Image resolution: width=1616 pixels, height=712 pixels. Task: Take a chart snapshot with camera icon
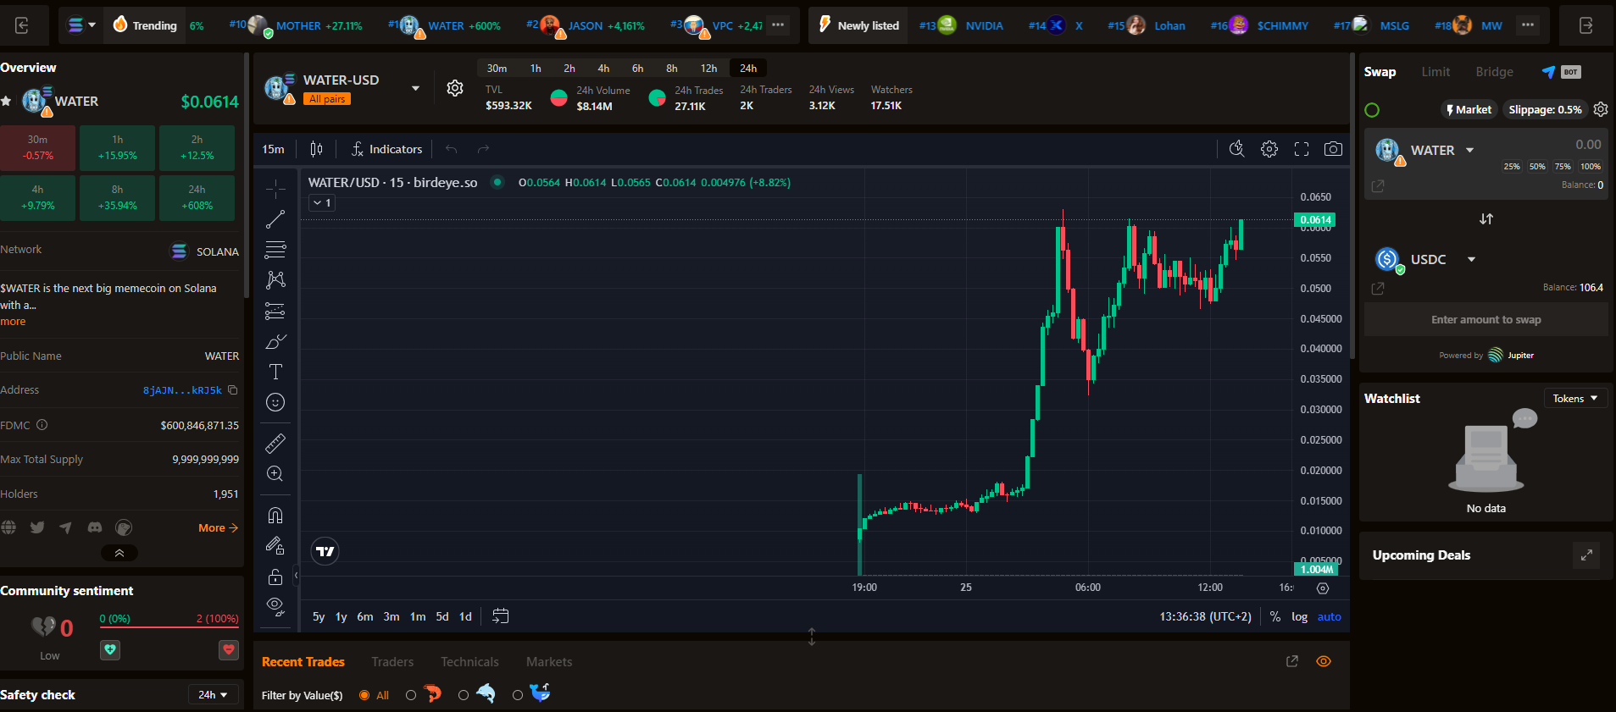(1333, 149)
